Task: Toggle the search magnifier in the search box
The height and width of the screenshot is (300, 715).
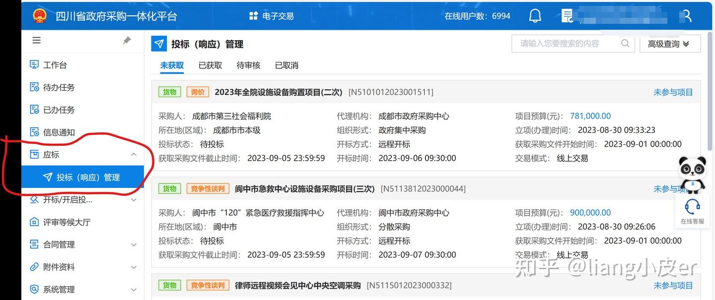Action: click(625, 44)
